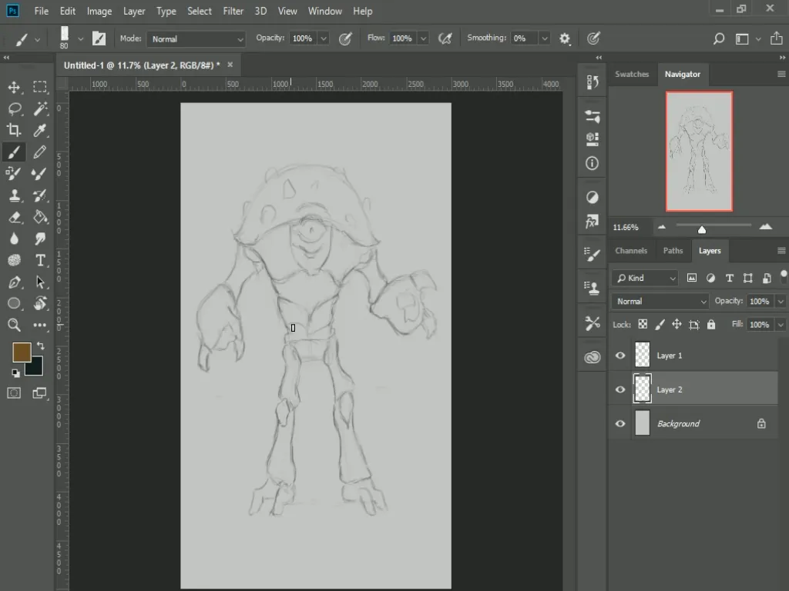The image size is (789, 591).
Task: Open the Info panel icon
Action: tap(593, 163)
